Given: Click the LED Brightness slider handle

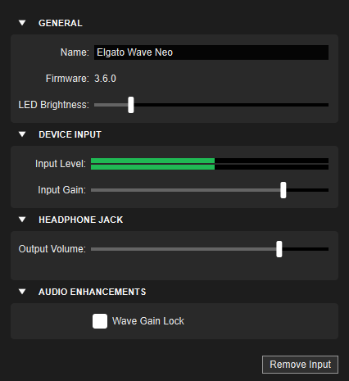Looking at the screenshot, I should [131, 105].
